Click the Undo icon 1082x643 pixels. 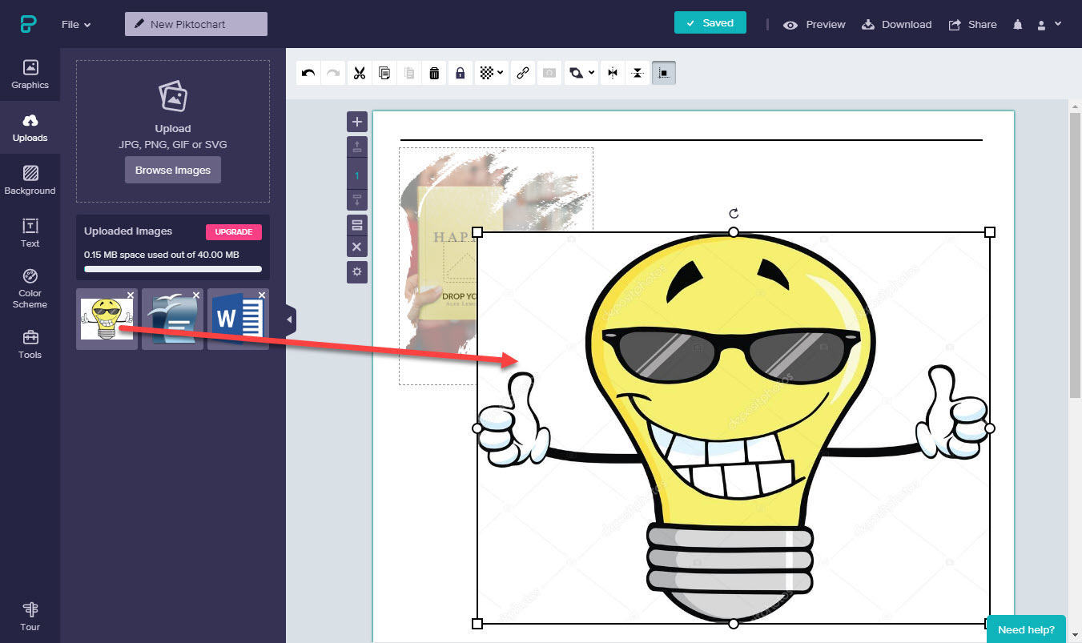[308, 73]
